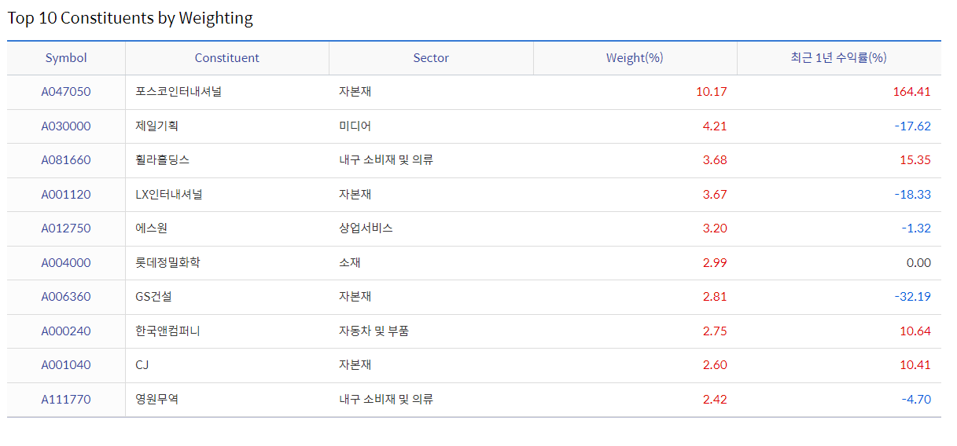Screen dimensions: 957x446
Task: Click weight value 2.60
Action: 715,365
